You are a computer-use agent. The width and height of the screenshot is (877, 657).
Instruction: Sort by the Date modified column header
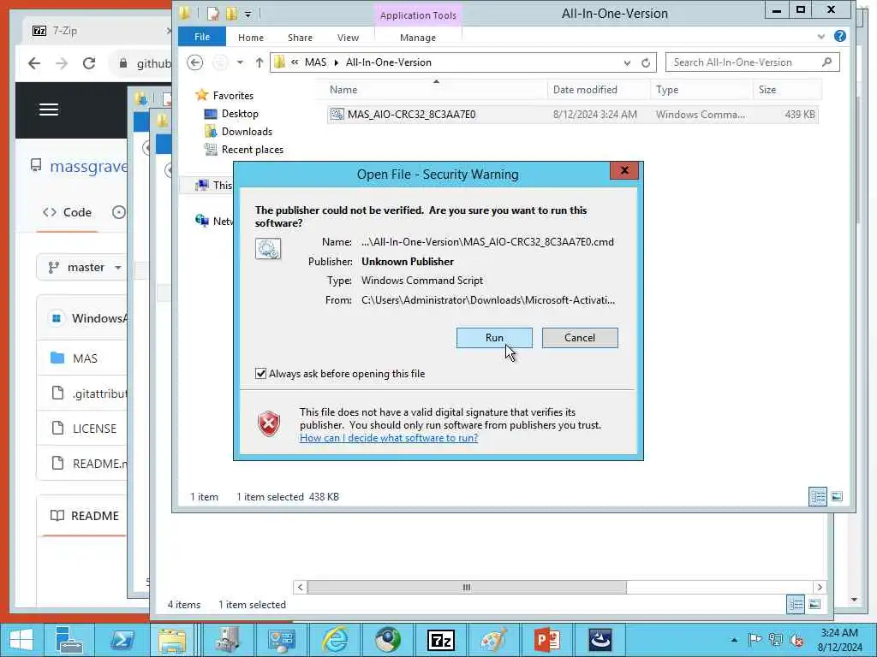(x=599, y=89)
